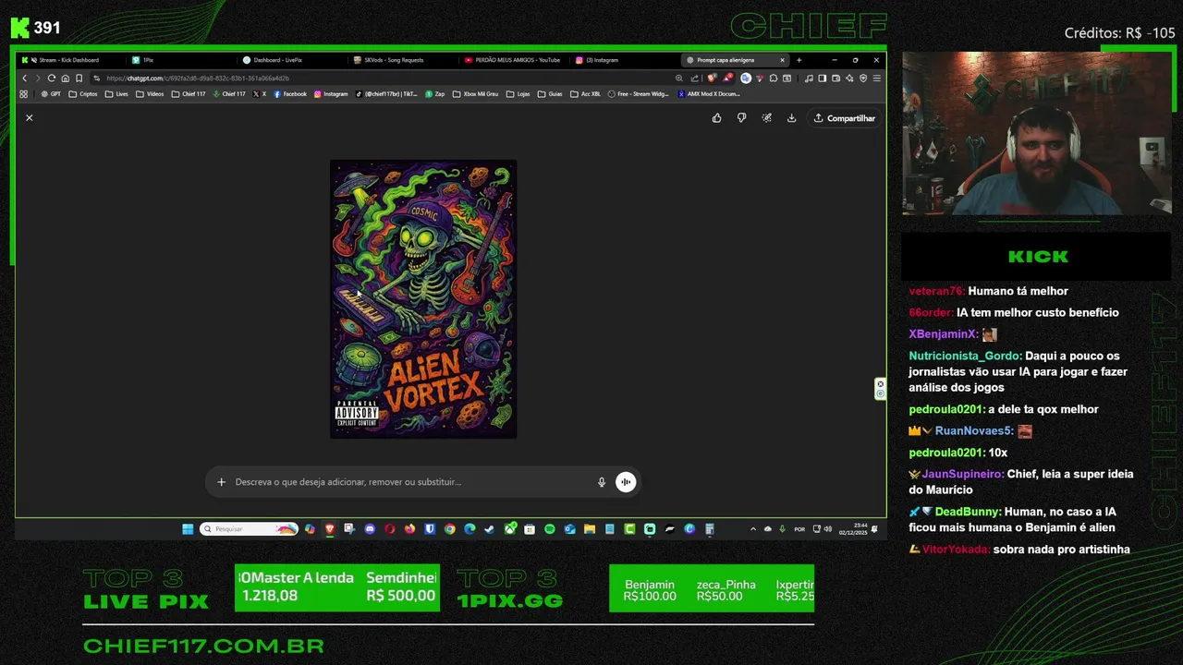Open the Facebook bookmark
Viewport: 1183px width, 665px height.
tap(290, 94)
